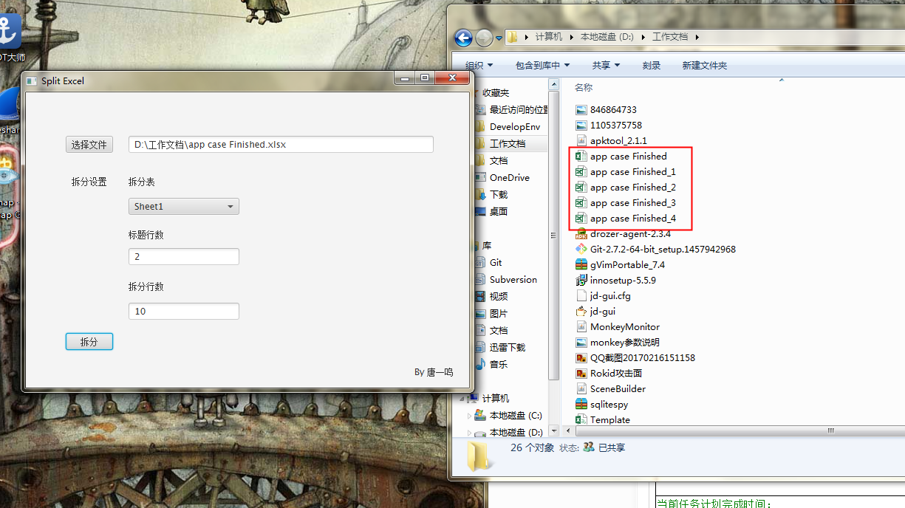Click the Explorer forward arrow button
Viewport: 905px width, 508px height.
coord(484,37)
